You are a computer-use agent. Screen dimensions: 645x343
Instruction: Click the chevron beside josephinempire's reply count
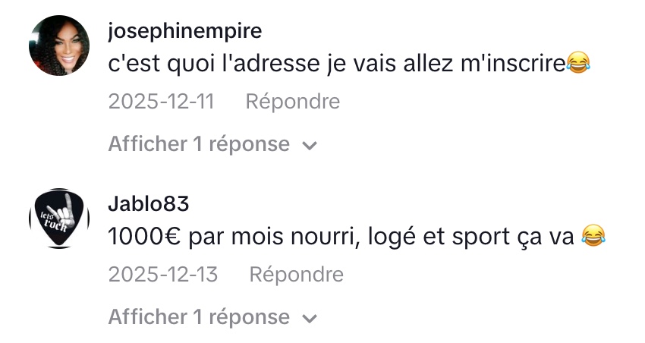point(309,145)
